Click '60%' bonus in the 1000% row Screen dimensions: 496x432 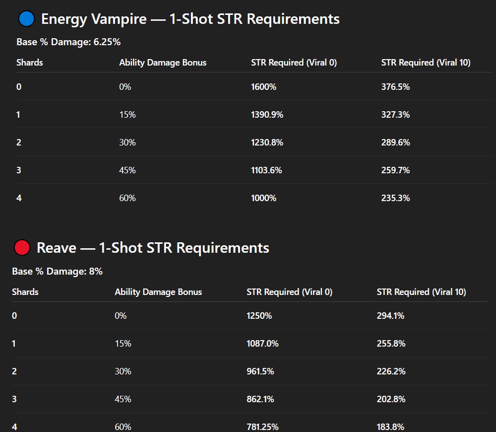(x=127, y=198)
